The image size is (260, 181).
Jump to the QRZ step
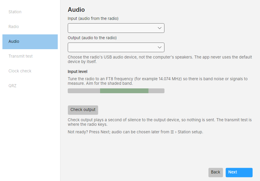click(x=30, y=86)
